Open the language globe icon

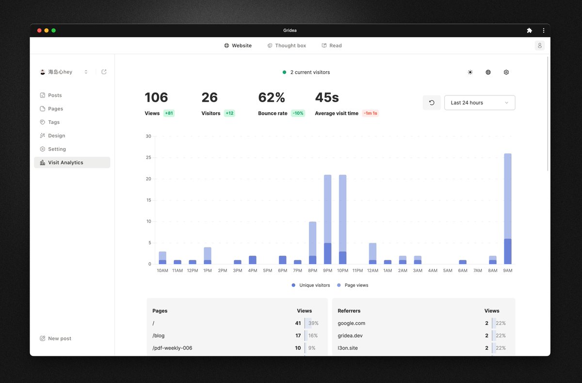488,72
